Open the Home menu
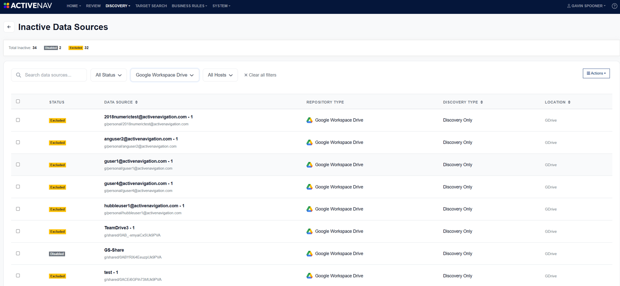This screenshot has height=286, width=620. [x=74, y=6]
